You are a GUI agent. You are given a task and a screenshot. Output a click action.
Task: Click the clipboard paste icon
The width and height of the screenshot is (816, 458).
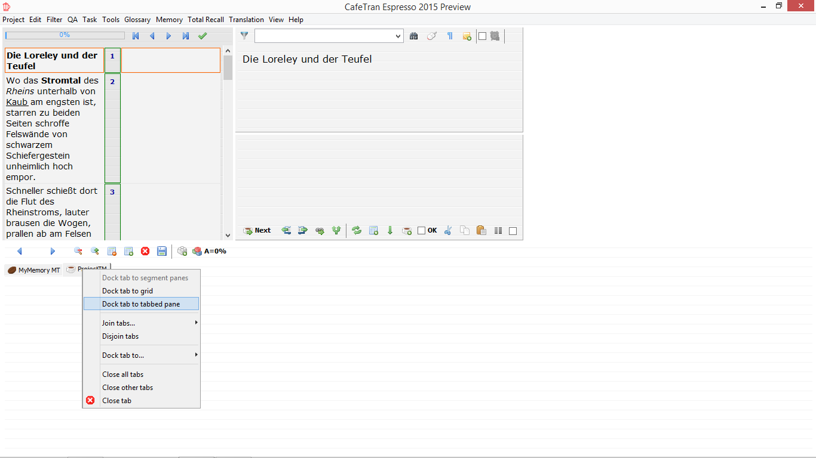(x=481, y=231)
